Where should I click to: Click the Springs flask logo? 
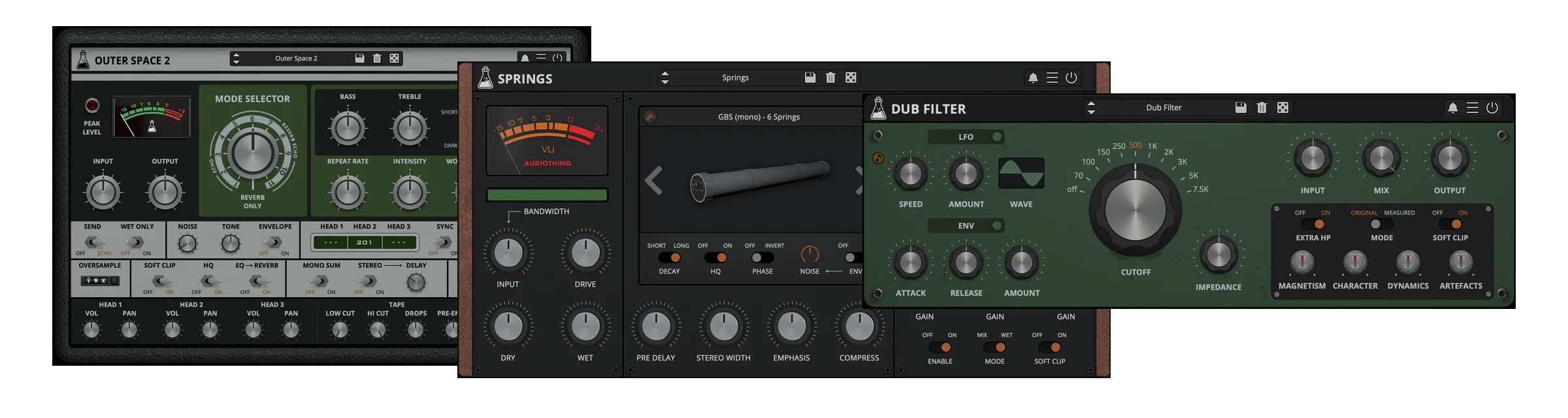485,78
